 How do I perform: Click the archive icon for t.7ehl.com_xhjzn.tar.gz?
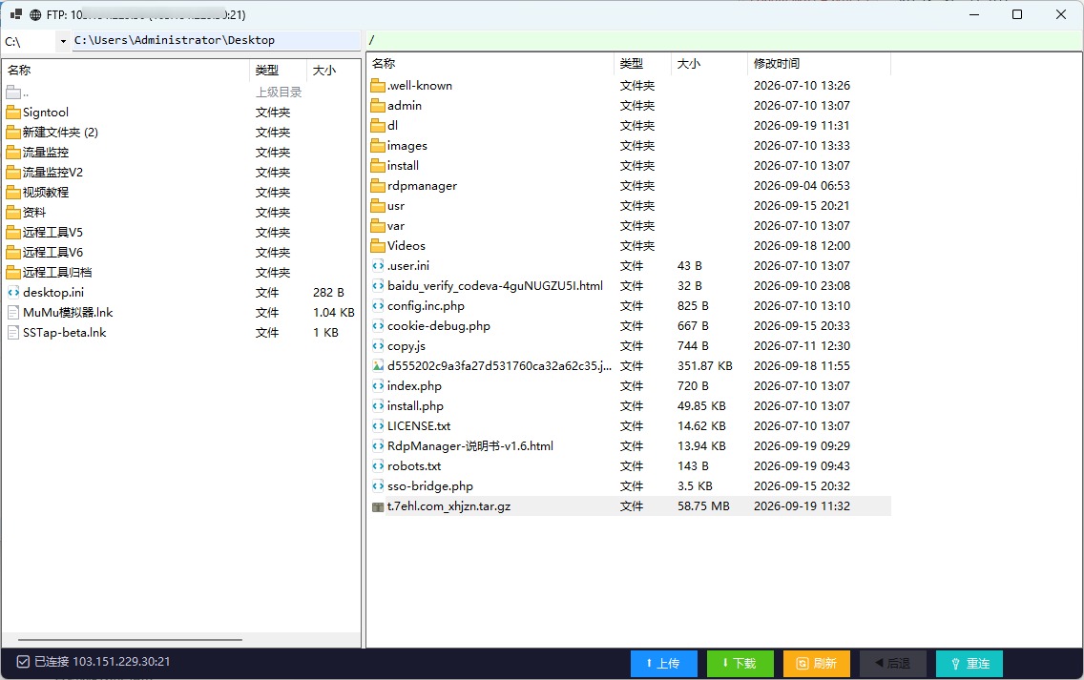tap(378, 506)
